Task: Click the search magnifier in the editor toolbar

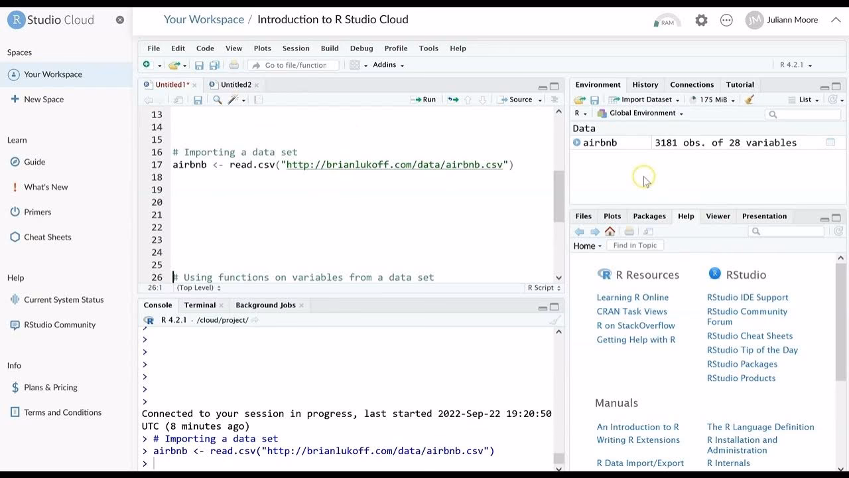Action: 216,100
